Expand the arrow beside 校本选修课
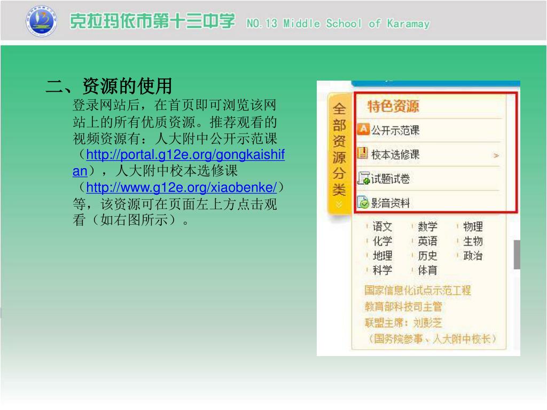Screen dimensions: 547x410 (496, 155)
